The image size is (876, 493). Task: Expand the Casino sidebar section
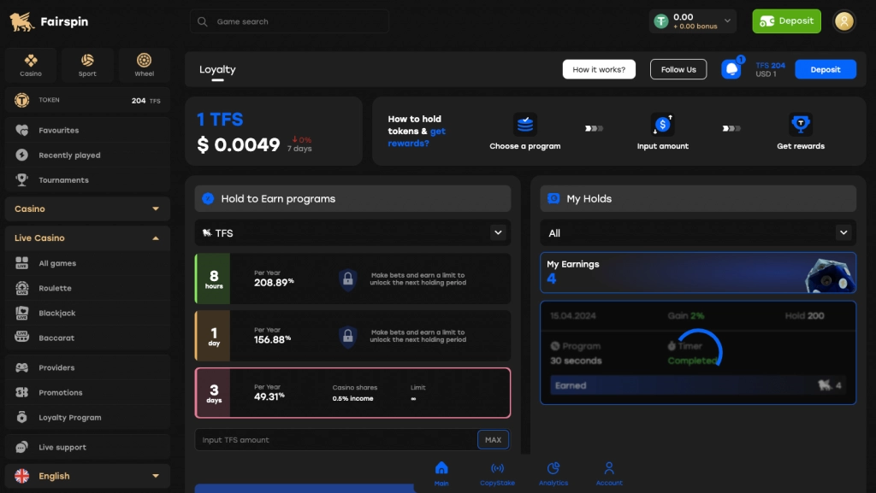pyautogui.click(x=87, y=208)
